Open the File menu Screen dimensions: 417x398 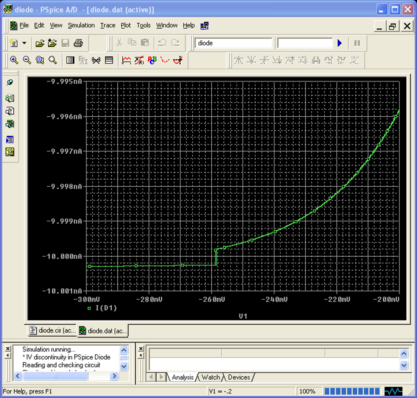24,25
